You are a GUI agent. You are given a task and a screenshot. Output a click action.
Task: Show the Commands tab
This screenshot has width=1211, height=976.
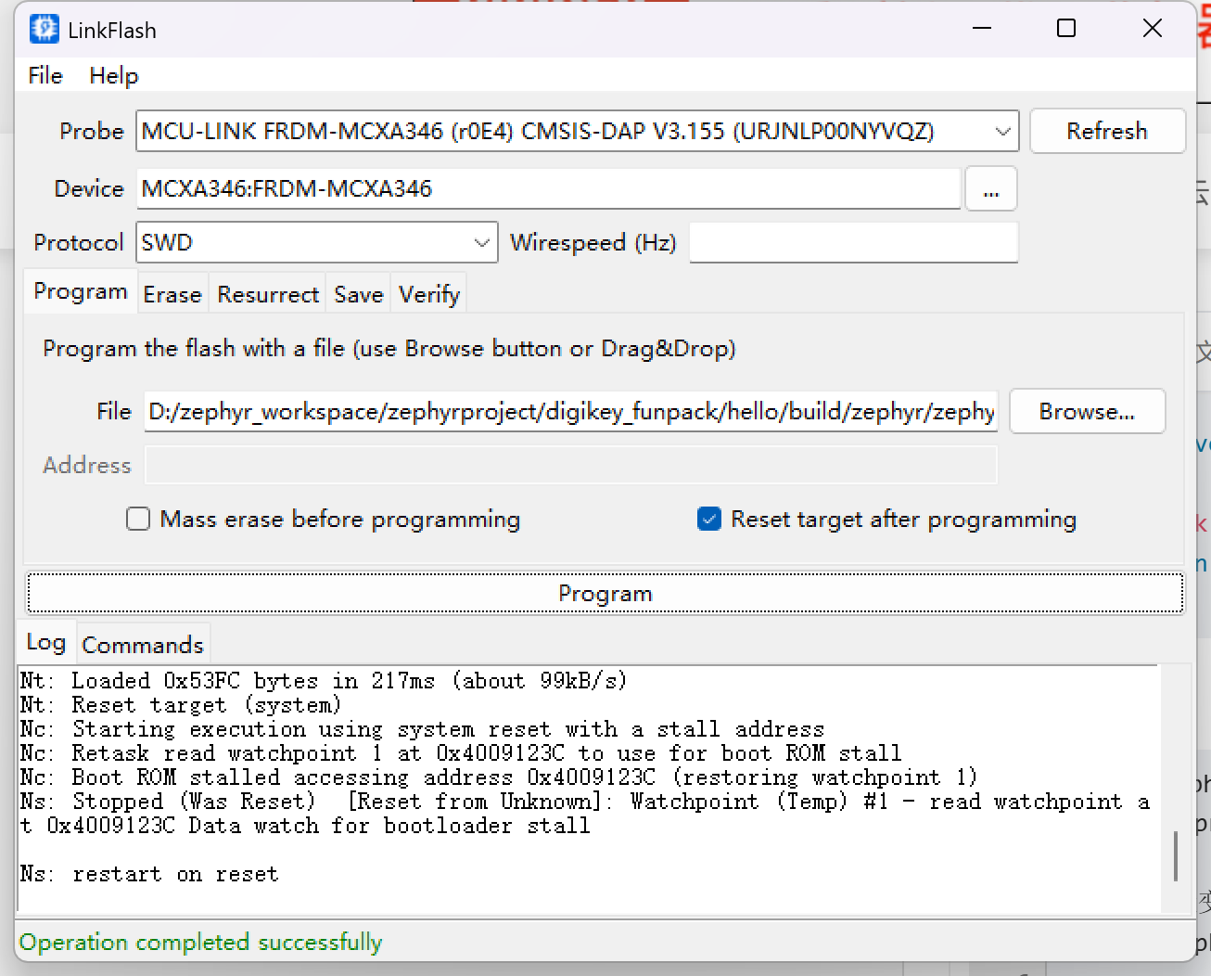tap(143, 645)
